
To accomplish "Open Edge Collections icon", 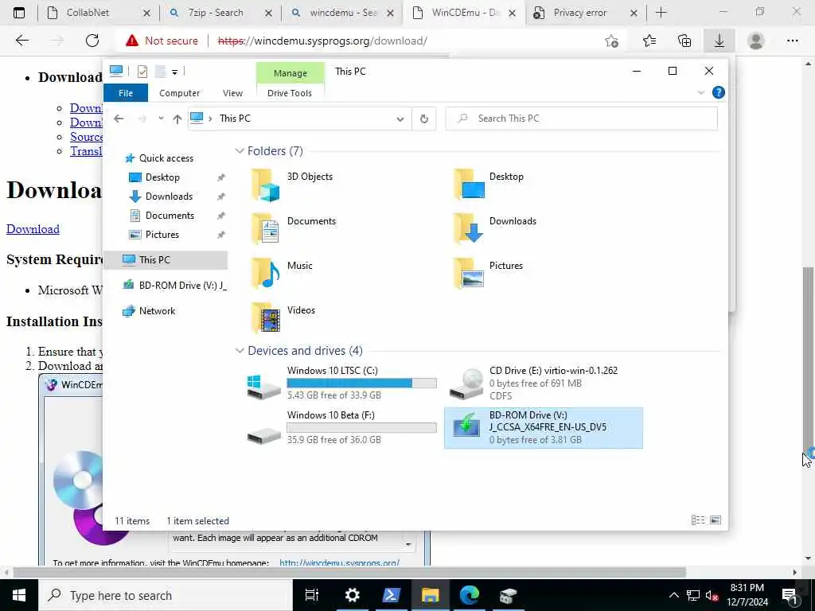I will tap(684, 41).
